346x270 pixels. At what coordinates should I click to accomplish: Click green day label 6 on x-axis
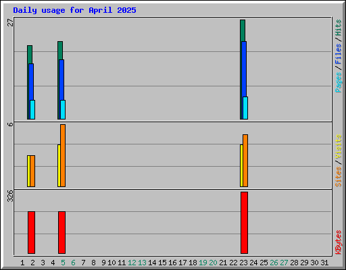73,263
